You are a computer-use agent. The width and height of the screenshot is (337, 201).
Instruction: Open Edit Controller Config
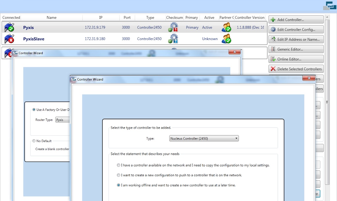296,29
